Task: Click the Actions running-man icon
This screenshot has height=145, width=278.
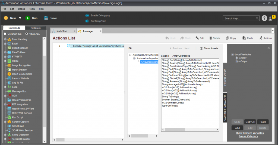Action: coord(261,38)
